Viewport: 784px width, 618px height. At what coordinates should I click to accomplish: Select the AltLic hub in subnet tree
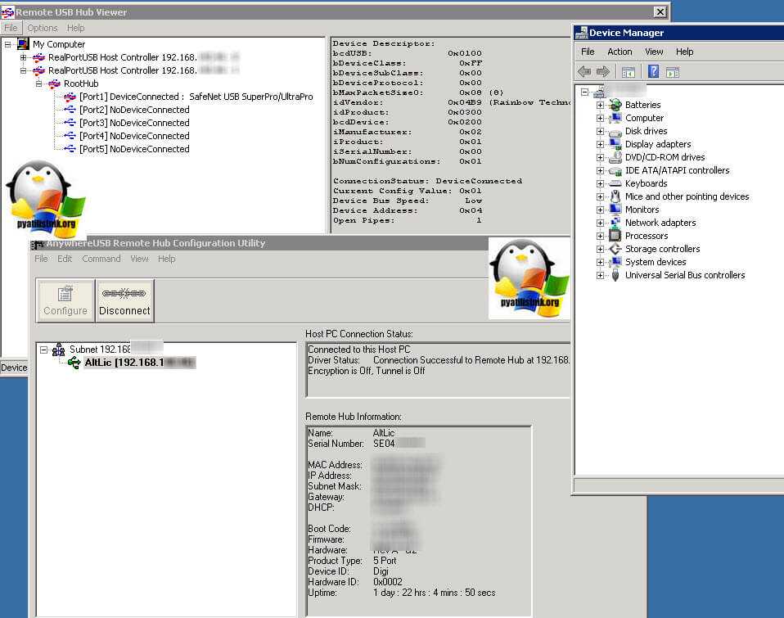[139, 363]
